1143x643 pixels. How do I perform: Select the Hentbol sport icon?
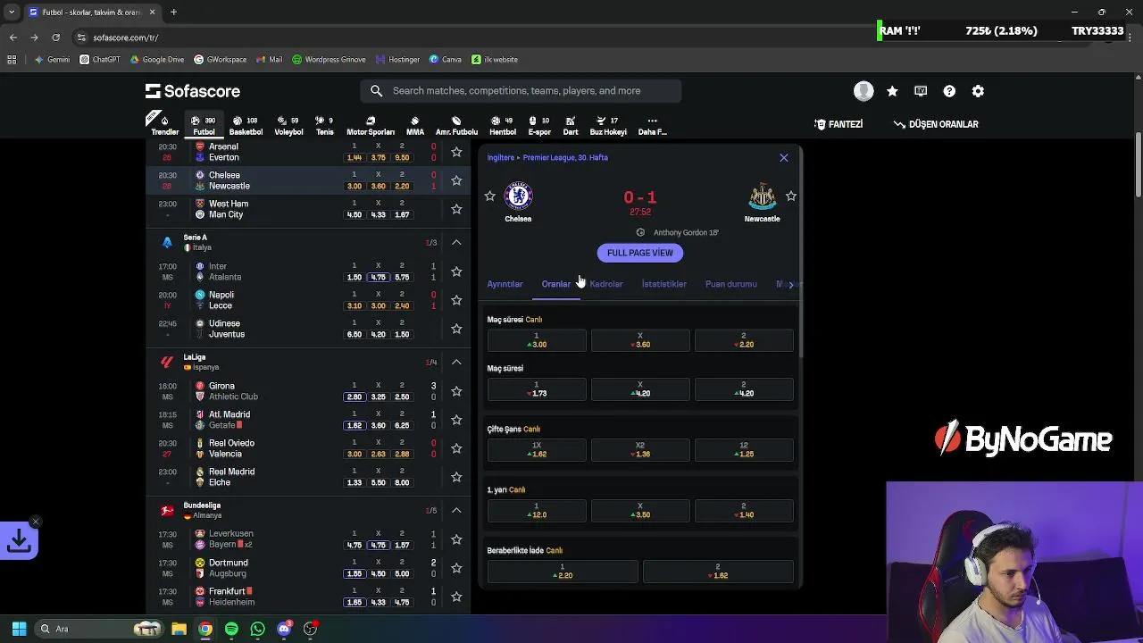pos(503,125)
